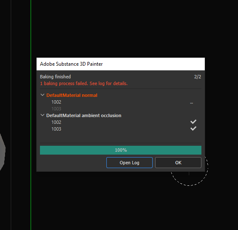Confirm the dialog with OK

pos(178,163)
